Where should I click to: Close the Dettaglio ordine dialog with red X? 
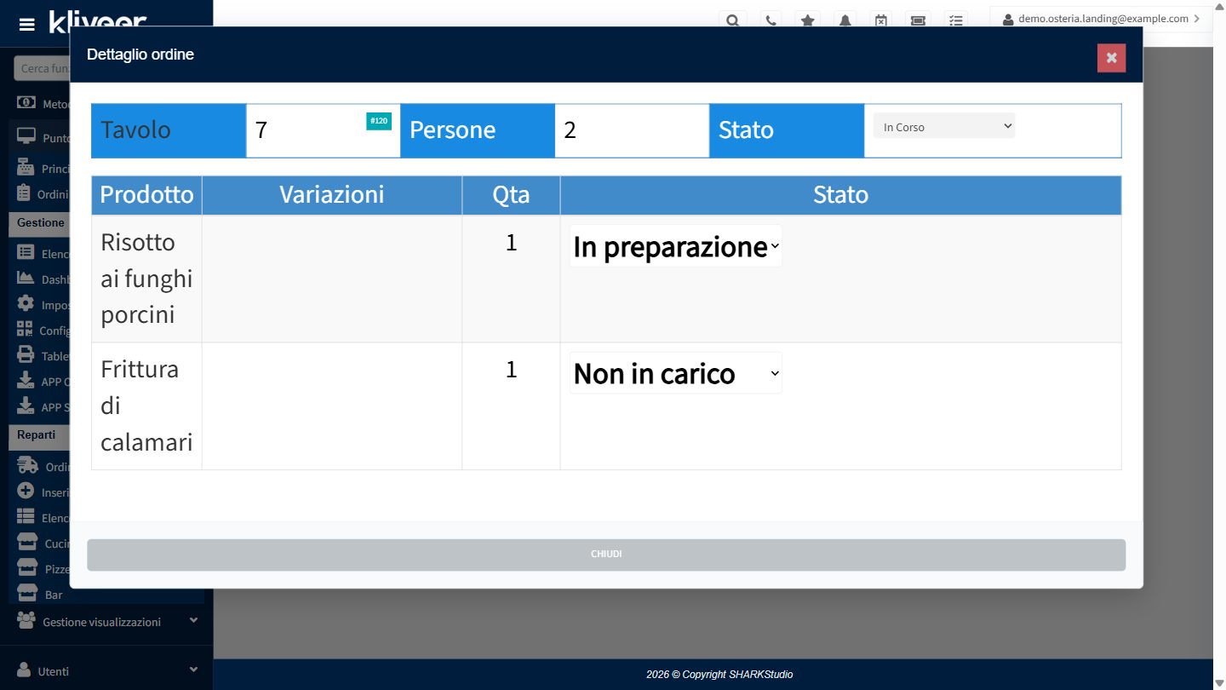(x=1111, y=58)
